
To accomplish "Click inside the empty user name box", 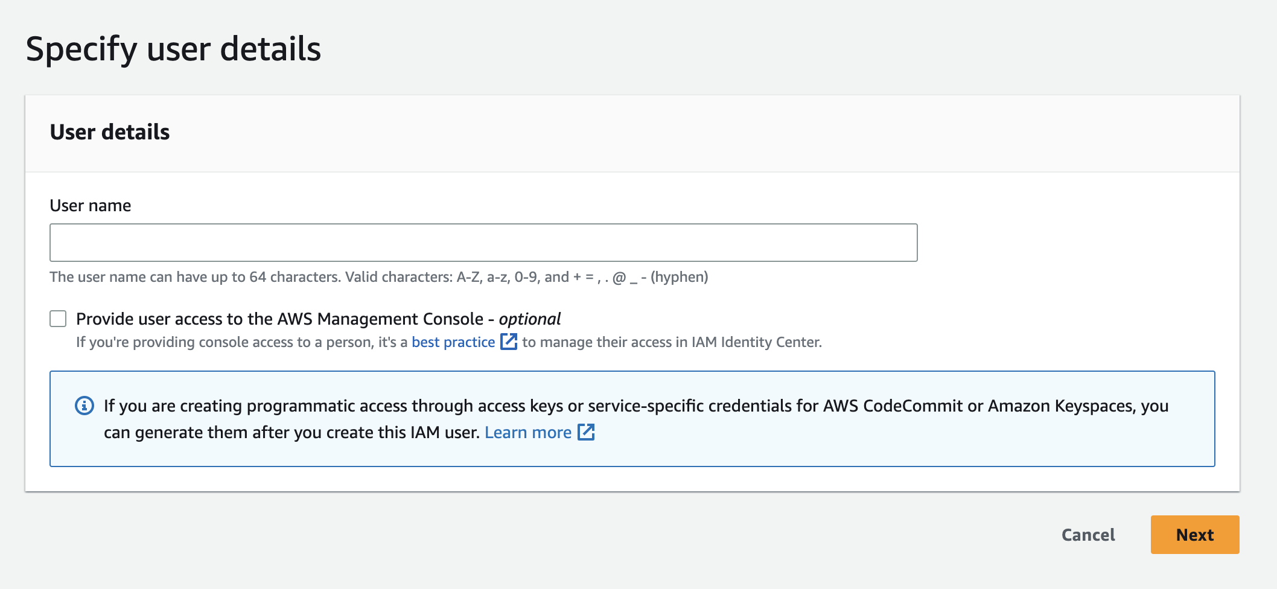I will tap(483, 242).
